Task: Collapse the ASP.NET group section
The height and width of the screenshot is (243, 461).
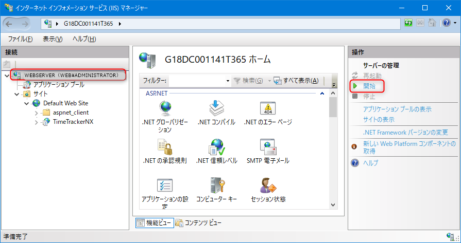Action: tap(322, 94)
